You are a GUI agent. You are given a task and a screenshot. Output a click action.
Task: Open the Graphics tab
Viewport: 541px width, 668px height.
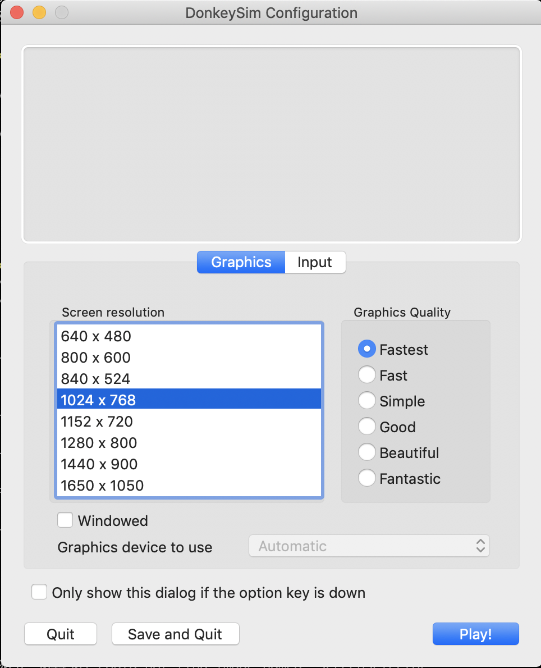(x=241, y=262)
